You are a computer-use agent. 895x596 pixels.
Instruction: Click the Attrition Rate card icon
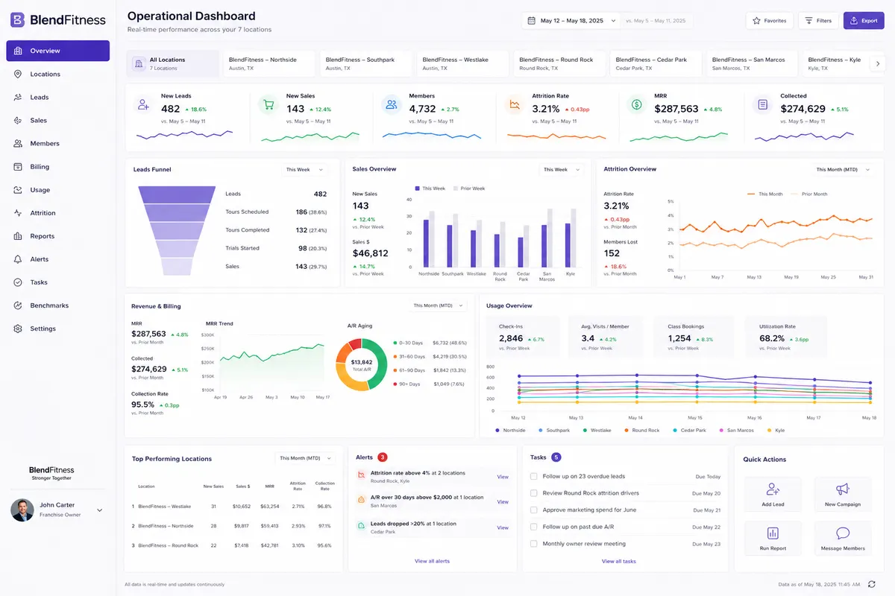[x=514, y=105]
